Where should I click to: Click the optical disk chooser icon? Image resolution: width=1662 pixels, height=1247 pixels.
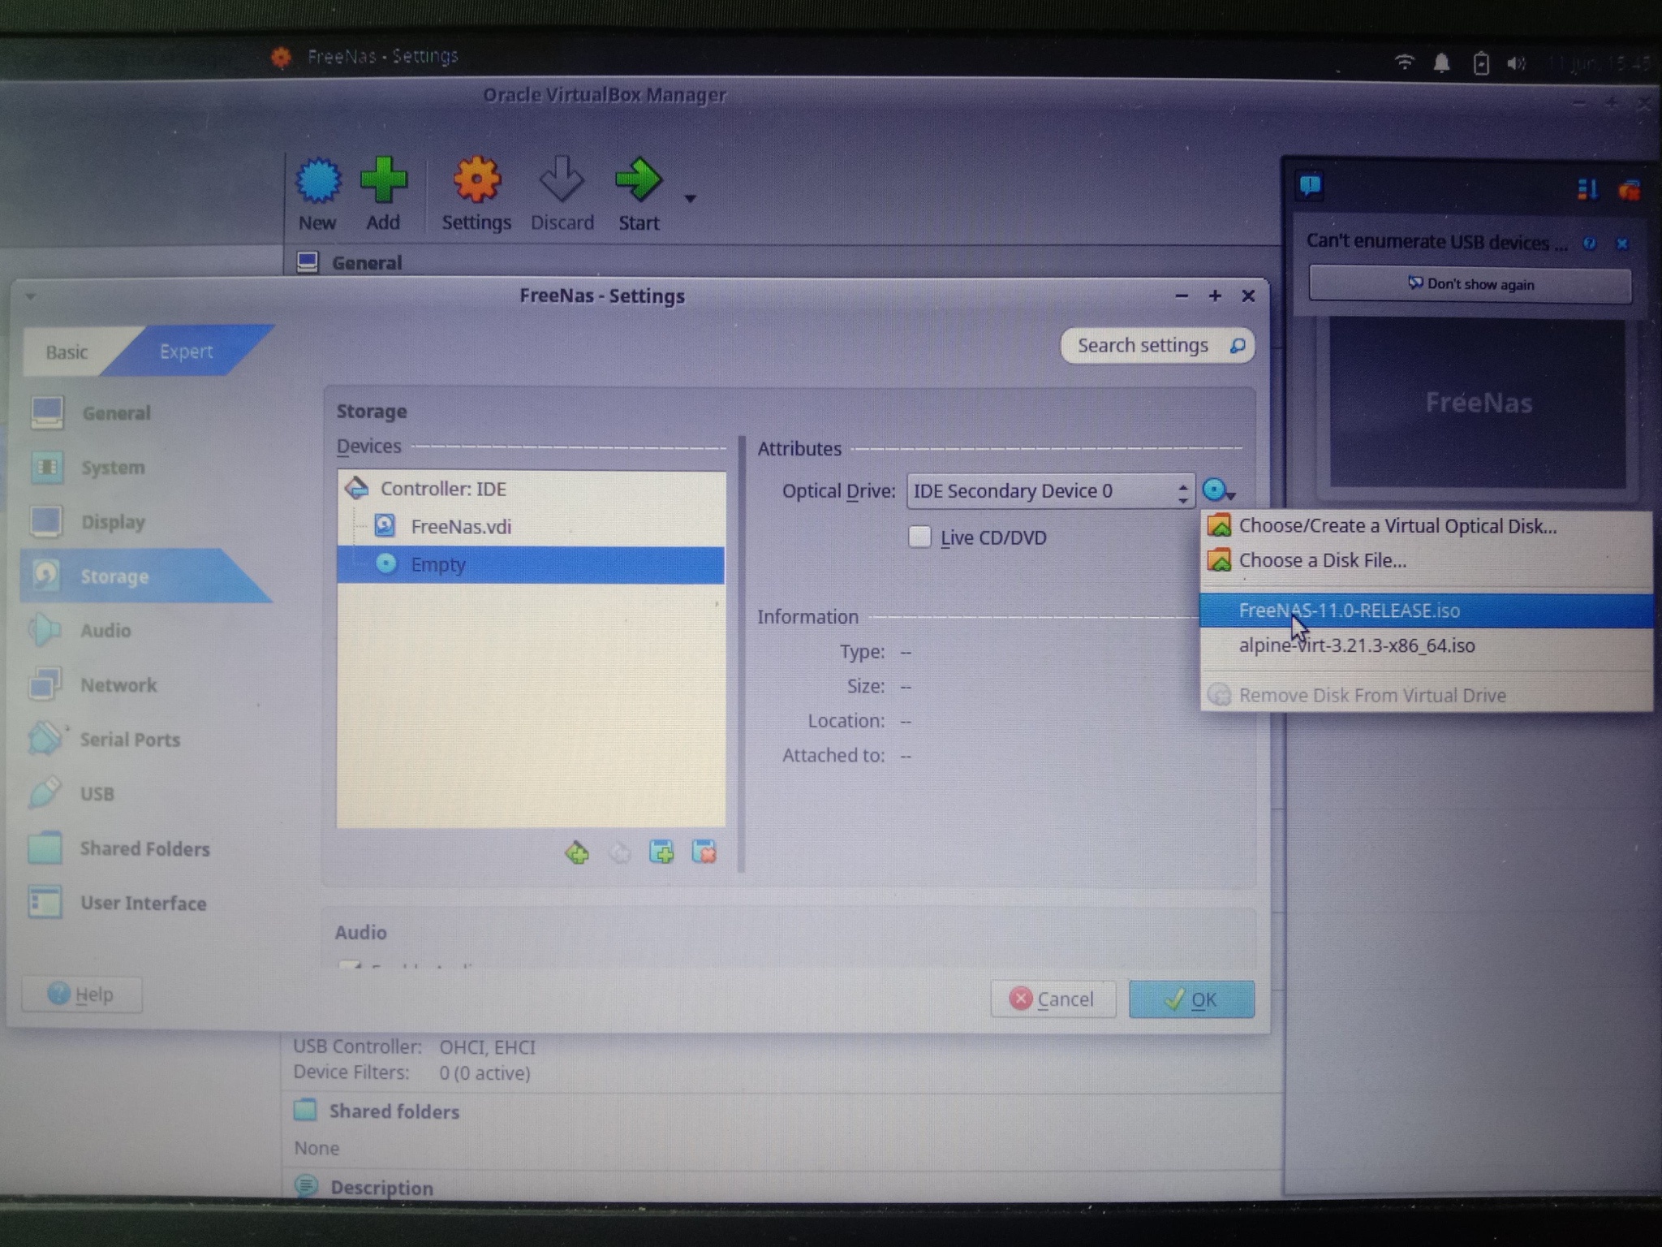(1218, 490)
